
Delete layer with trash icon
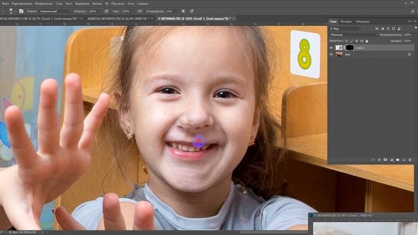(410, 160)
